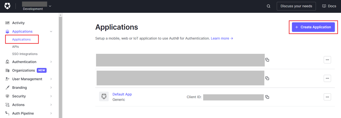Screen dimensions: 341x118
Task: Expand the Actions section chevron
Action: [51, 105]
